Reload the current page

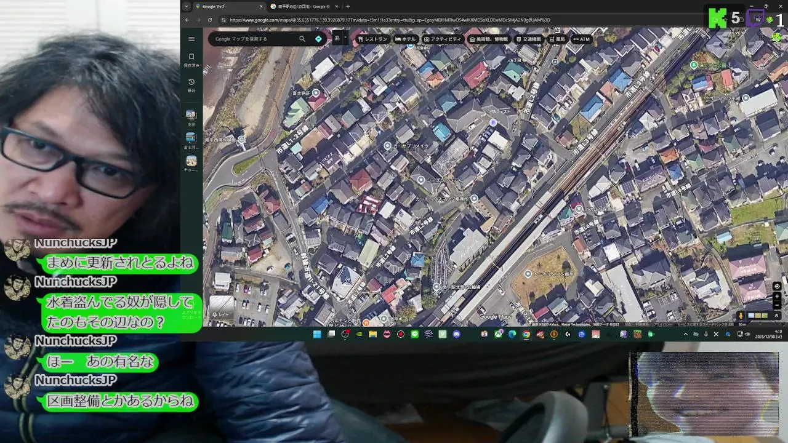210,20
